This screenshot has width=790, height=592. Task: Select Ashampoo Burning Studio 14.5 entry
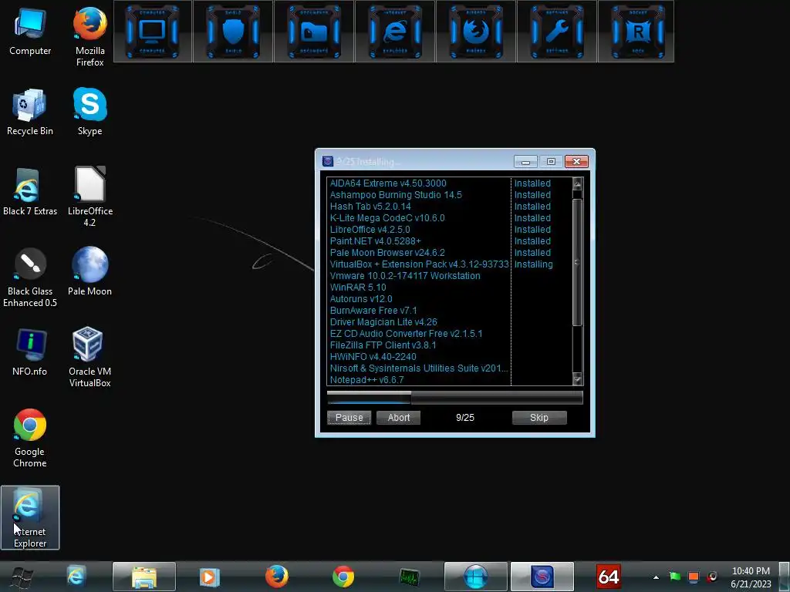coord(396,195)
